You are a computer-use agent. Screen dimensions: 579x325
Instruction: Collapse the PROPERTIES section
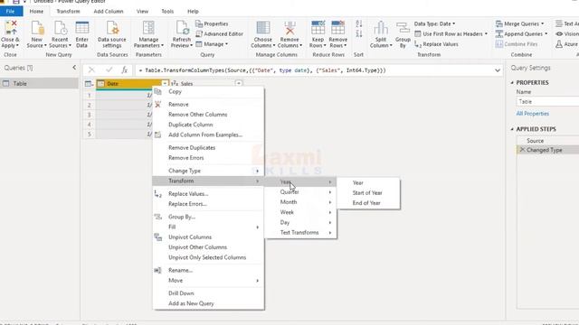512,83
